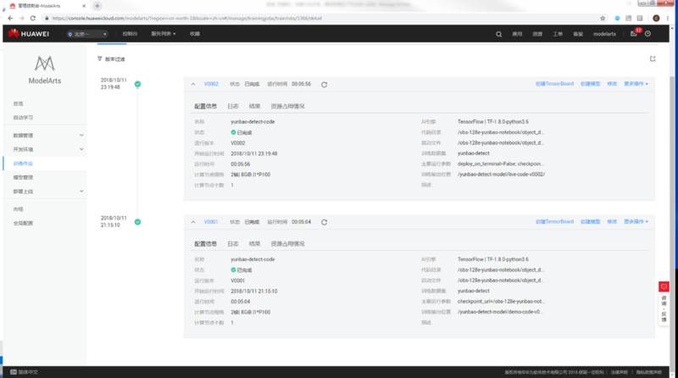Click the ModelArts logo in sidebar
This screenshot has height=378, width=678.
(x=45, y=64)
